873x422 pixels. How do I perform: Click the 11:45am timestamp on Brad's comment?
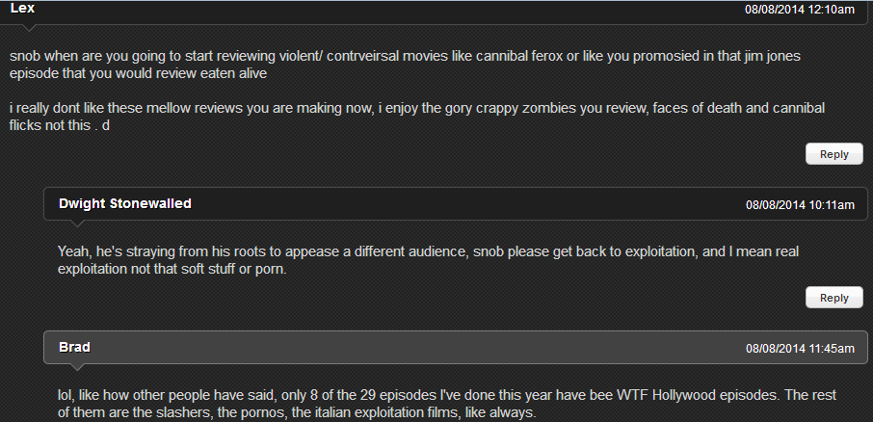(800, 348)
